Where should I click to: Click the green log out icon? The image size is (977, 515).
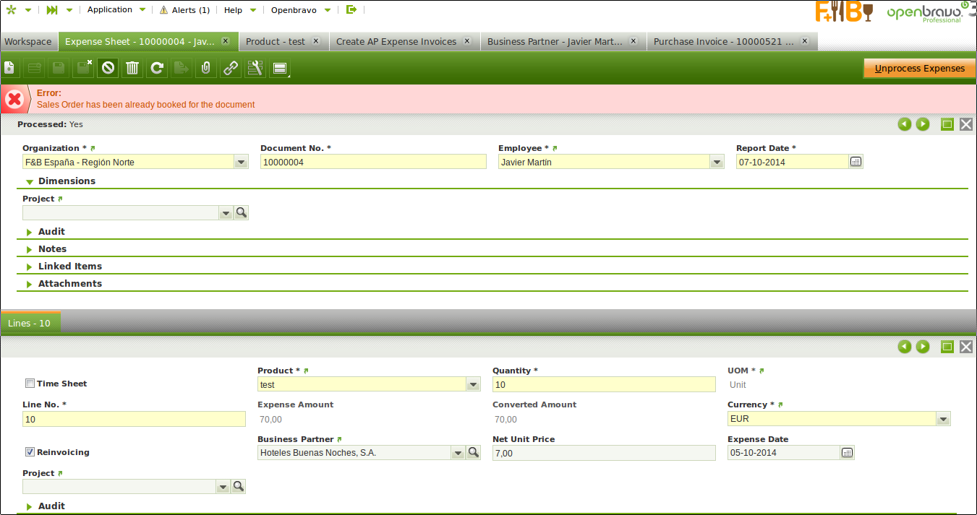[x=351, y=9]
